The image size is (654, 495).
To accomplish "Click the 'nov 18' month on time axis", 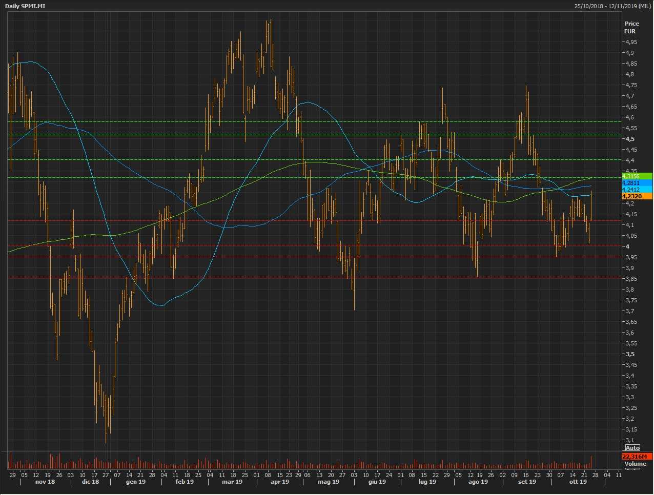I will coord(45,482).
